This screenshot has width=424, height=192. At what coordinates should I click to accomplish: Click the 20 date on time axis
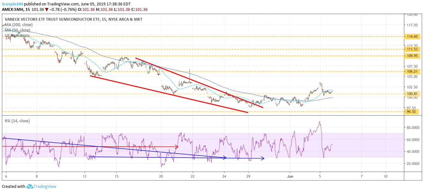click(x=161, y=176)
